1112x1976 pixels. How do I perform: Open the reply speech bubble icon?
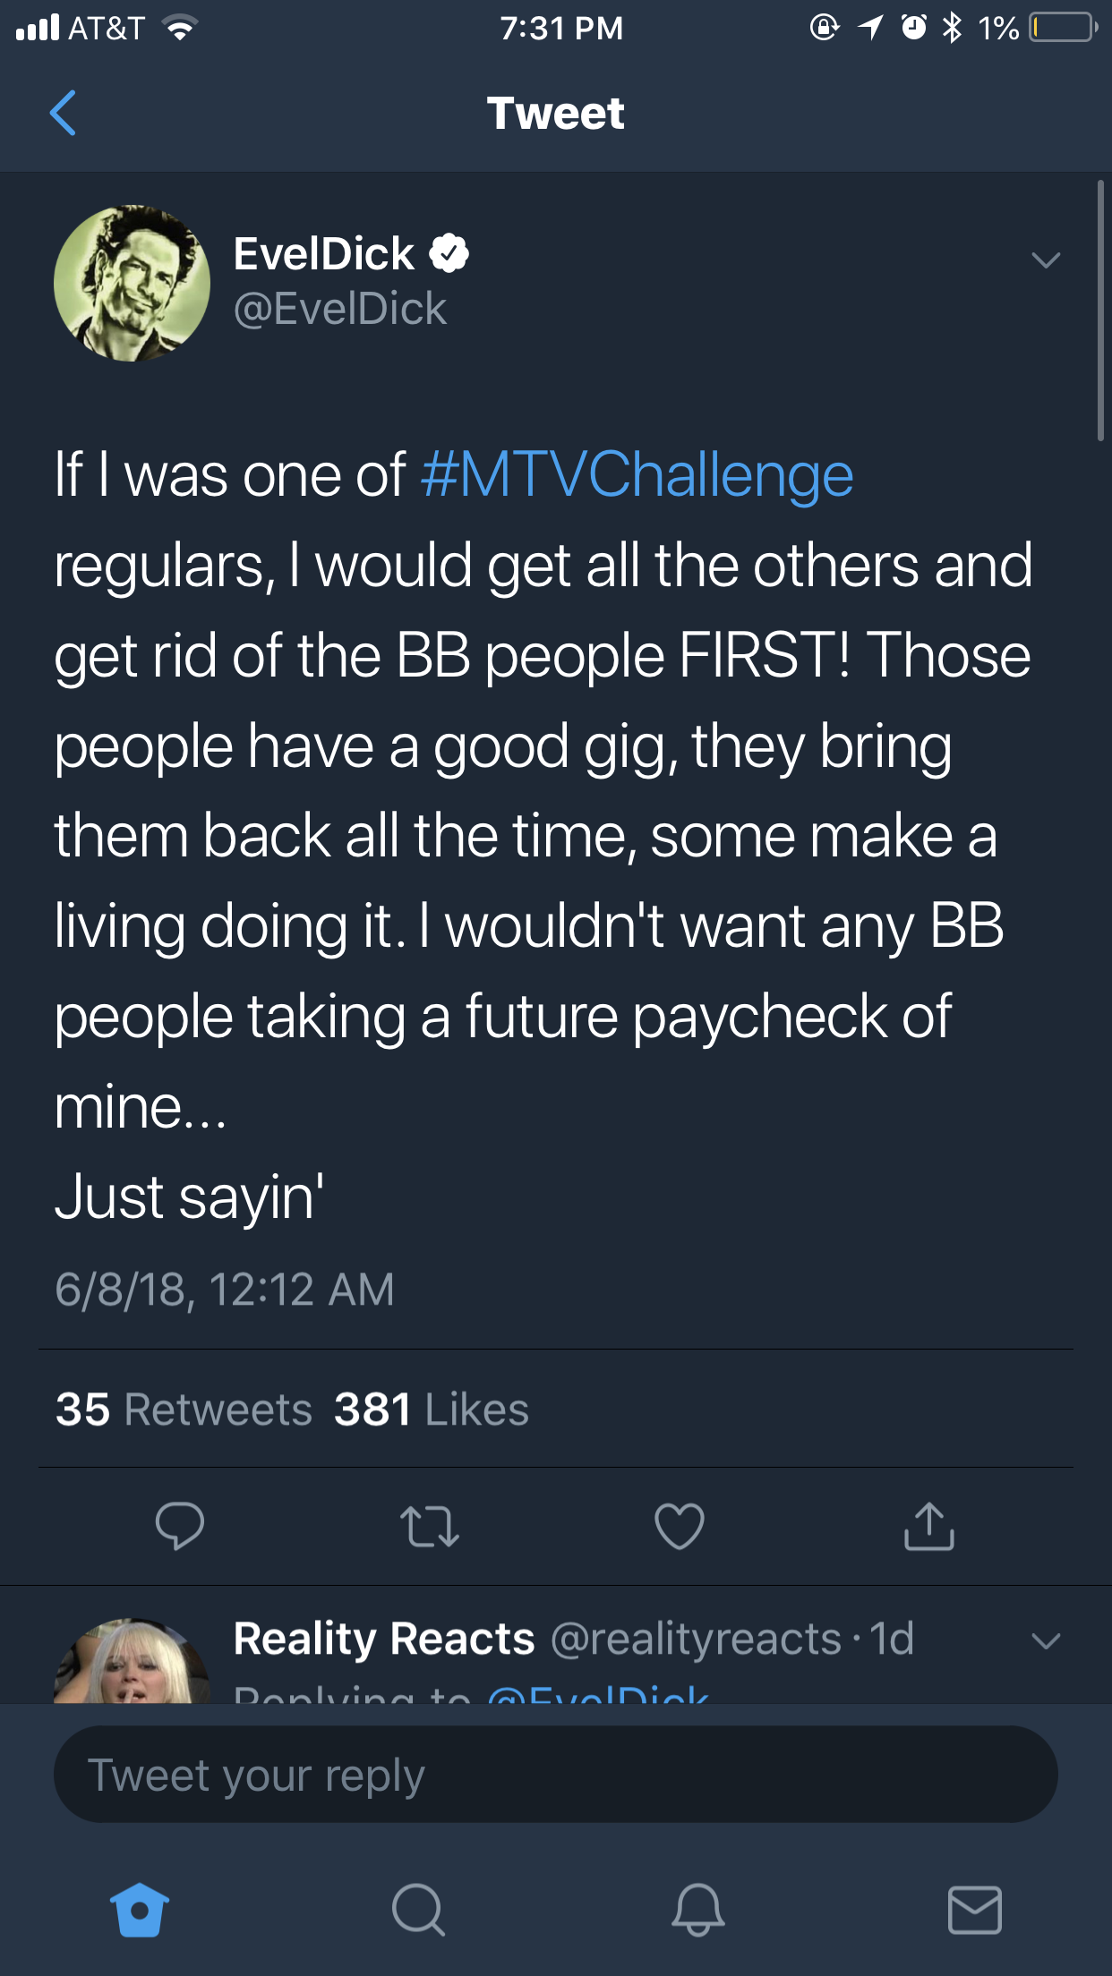coord(179,1526)
